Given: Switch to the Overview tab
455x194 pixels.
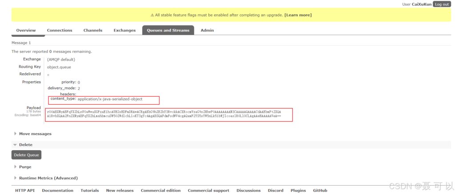Looking at the screenshot, I should click(x=26, y=30).
